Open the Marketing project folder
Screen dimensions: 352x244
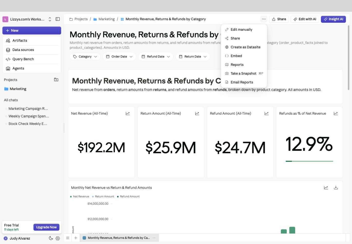15,89
